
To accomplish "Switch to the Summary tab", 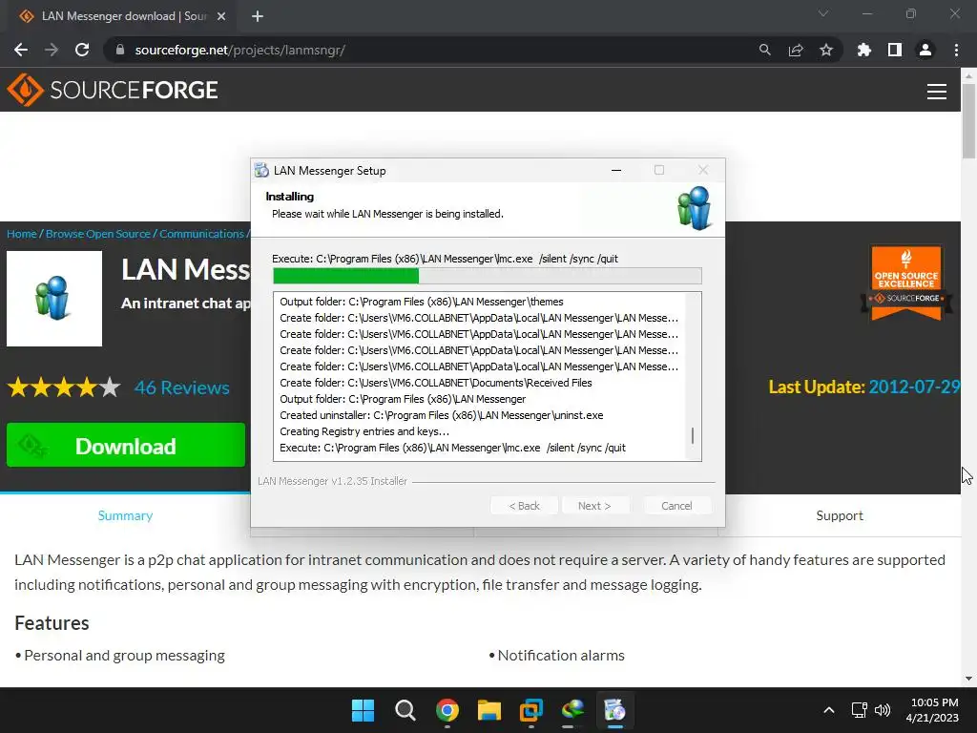I will [x=125, y=515].
